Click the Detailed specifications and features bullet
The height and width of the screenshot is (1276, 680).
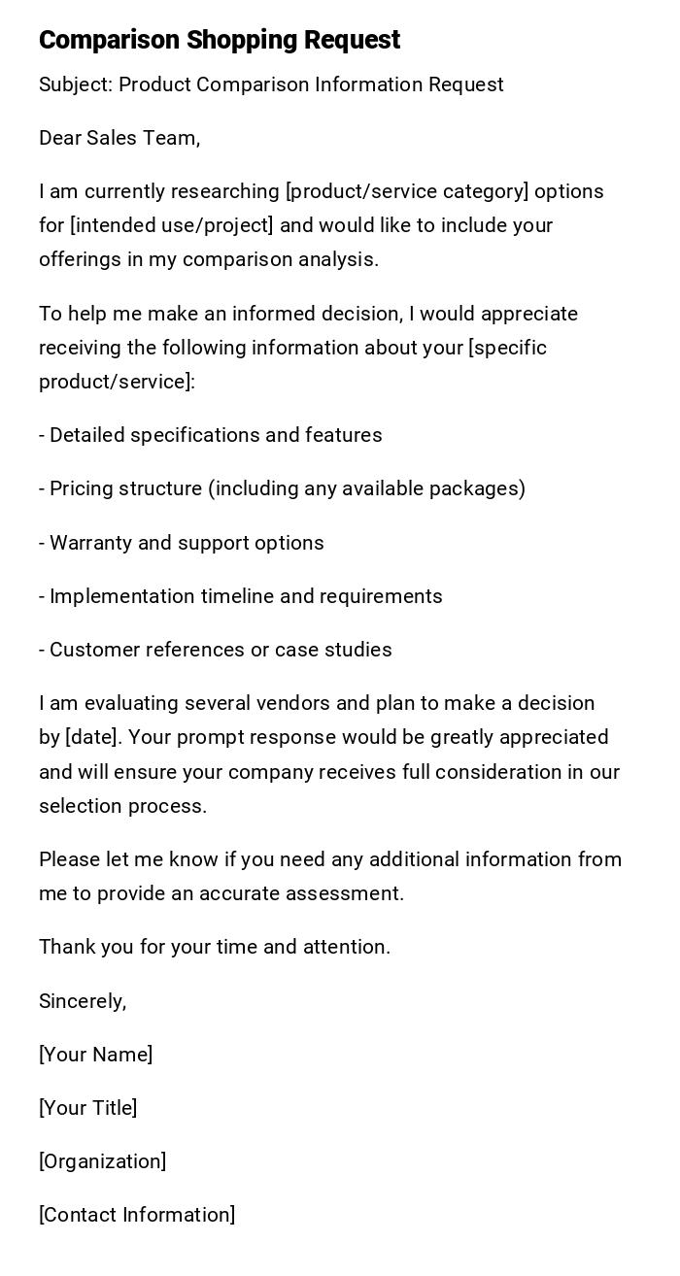[x=211, y=435]
